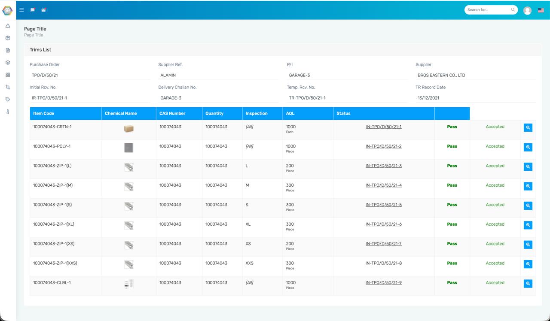Image resolution: width=550 pixels, height=321 pixels.
Task: Click magnifier button for 100074043-CLBL-1 row
Action: coord(528,284)
